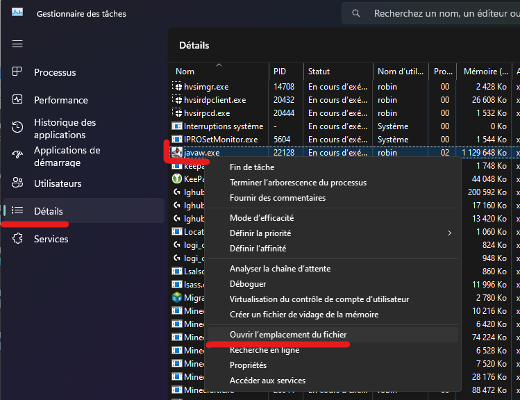Click the green KeePass process icon
The height and width of the screenshot is (400, 520).
pyautogui.click(x=177, y=178)
